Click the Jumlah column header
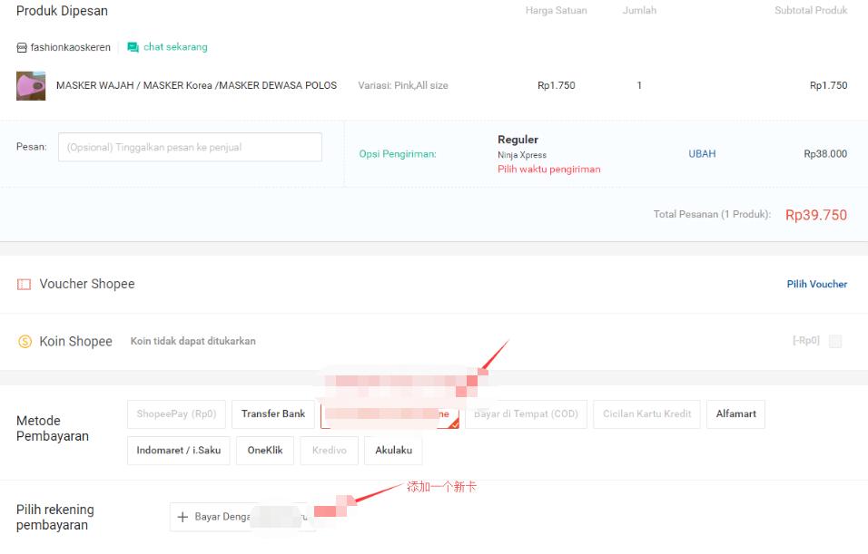The image size is (868, 554). point(639,11)
